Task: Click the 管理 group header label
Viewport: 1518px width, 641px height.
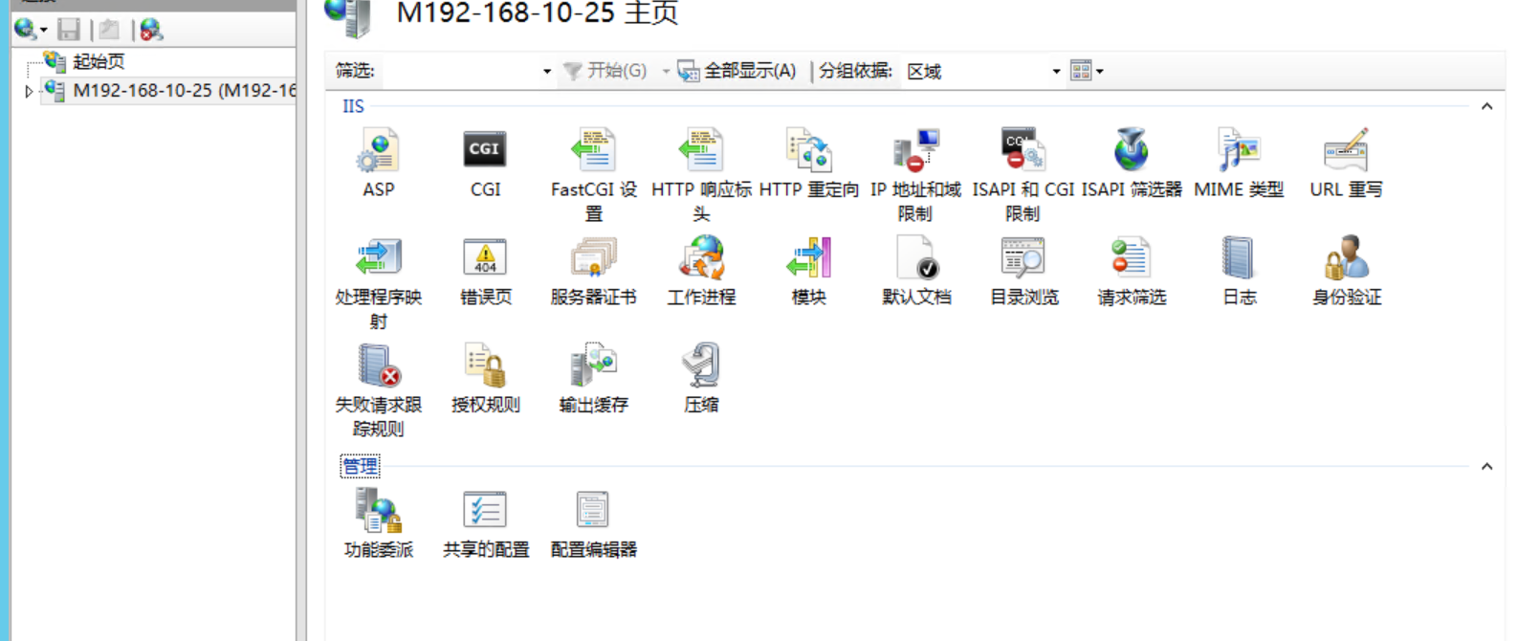Action: pyautogui.click(x=360, y=466)
